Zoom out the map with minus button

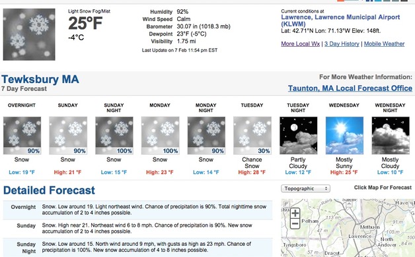point(295,224)
